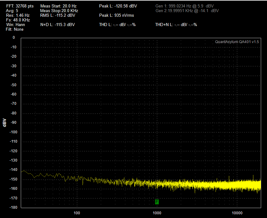Select the "-50" dBV axis label
The width and height of the screenshot is (267, 218).
click(13, 85)
